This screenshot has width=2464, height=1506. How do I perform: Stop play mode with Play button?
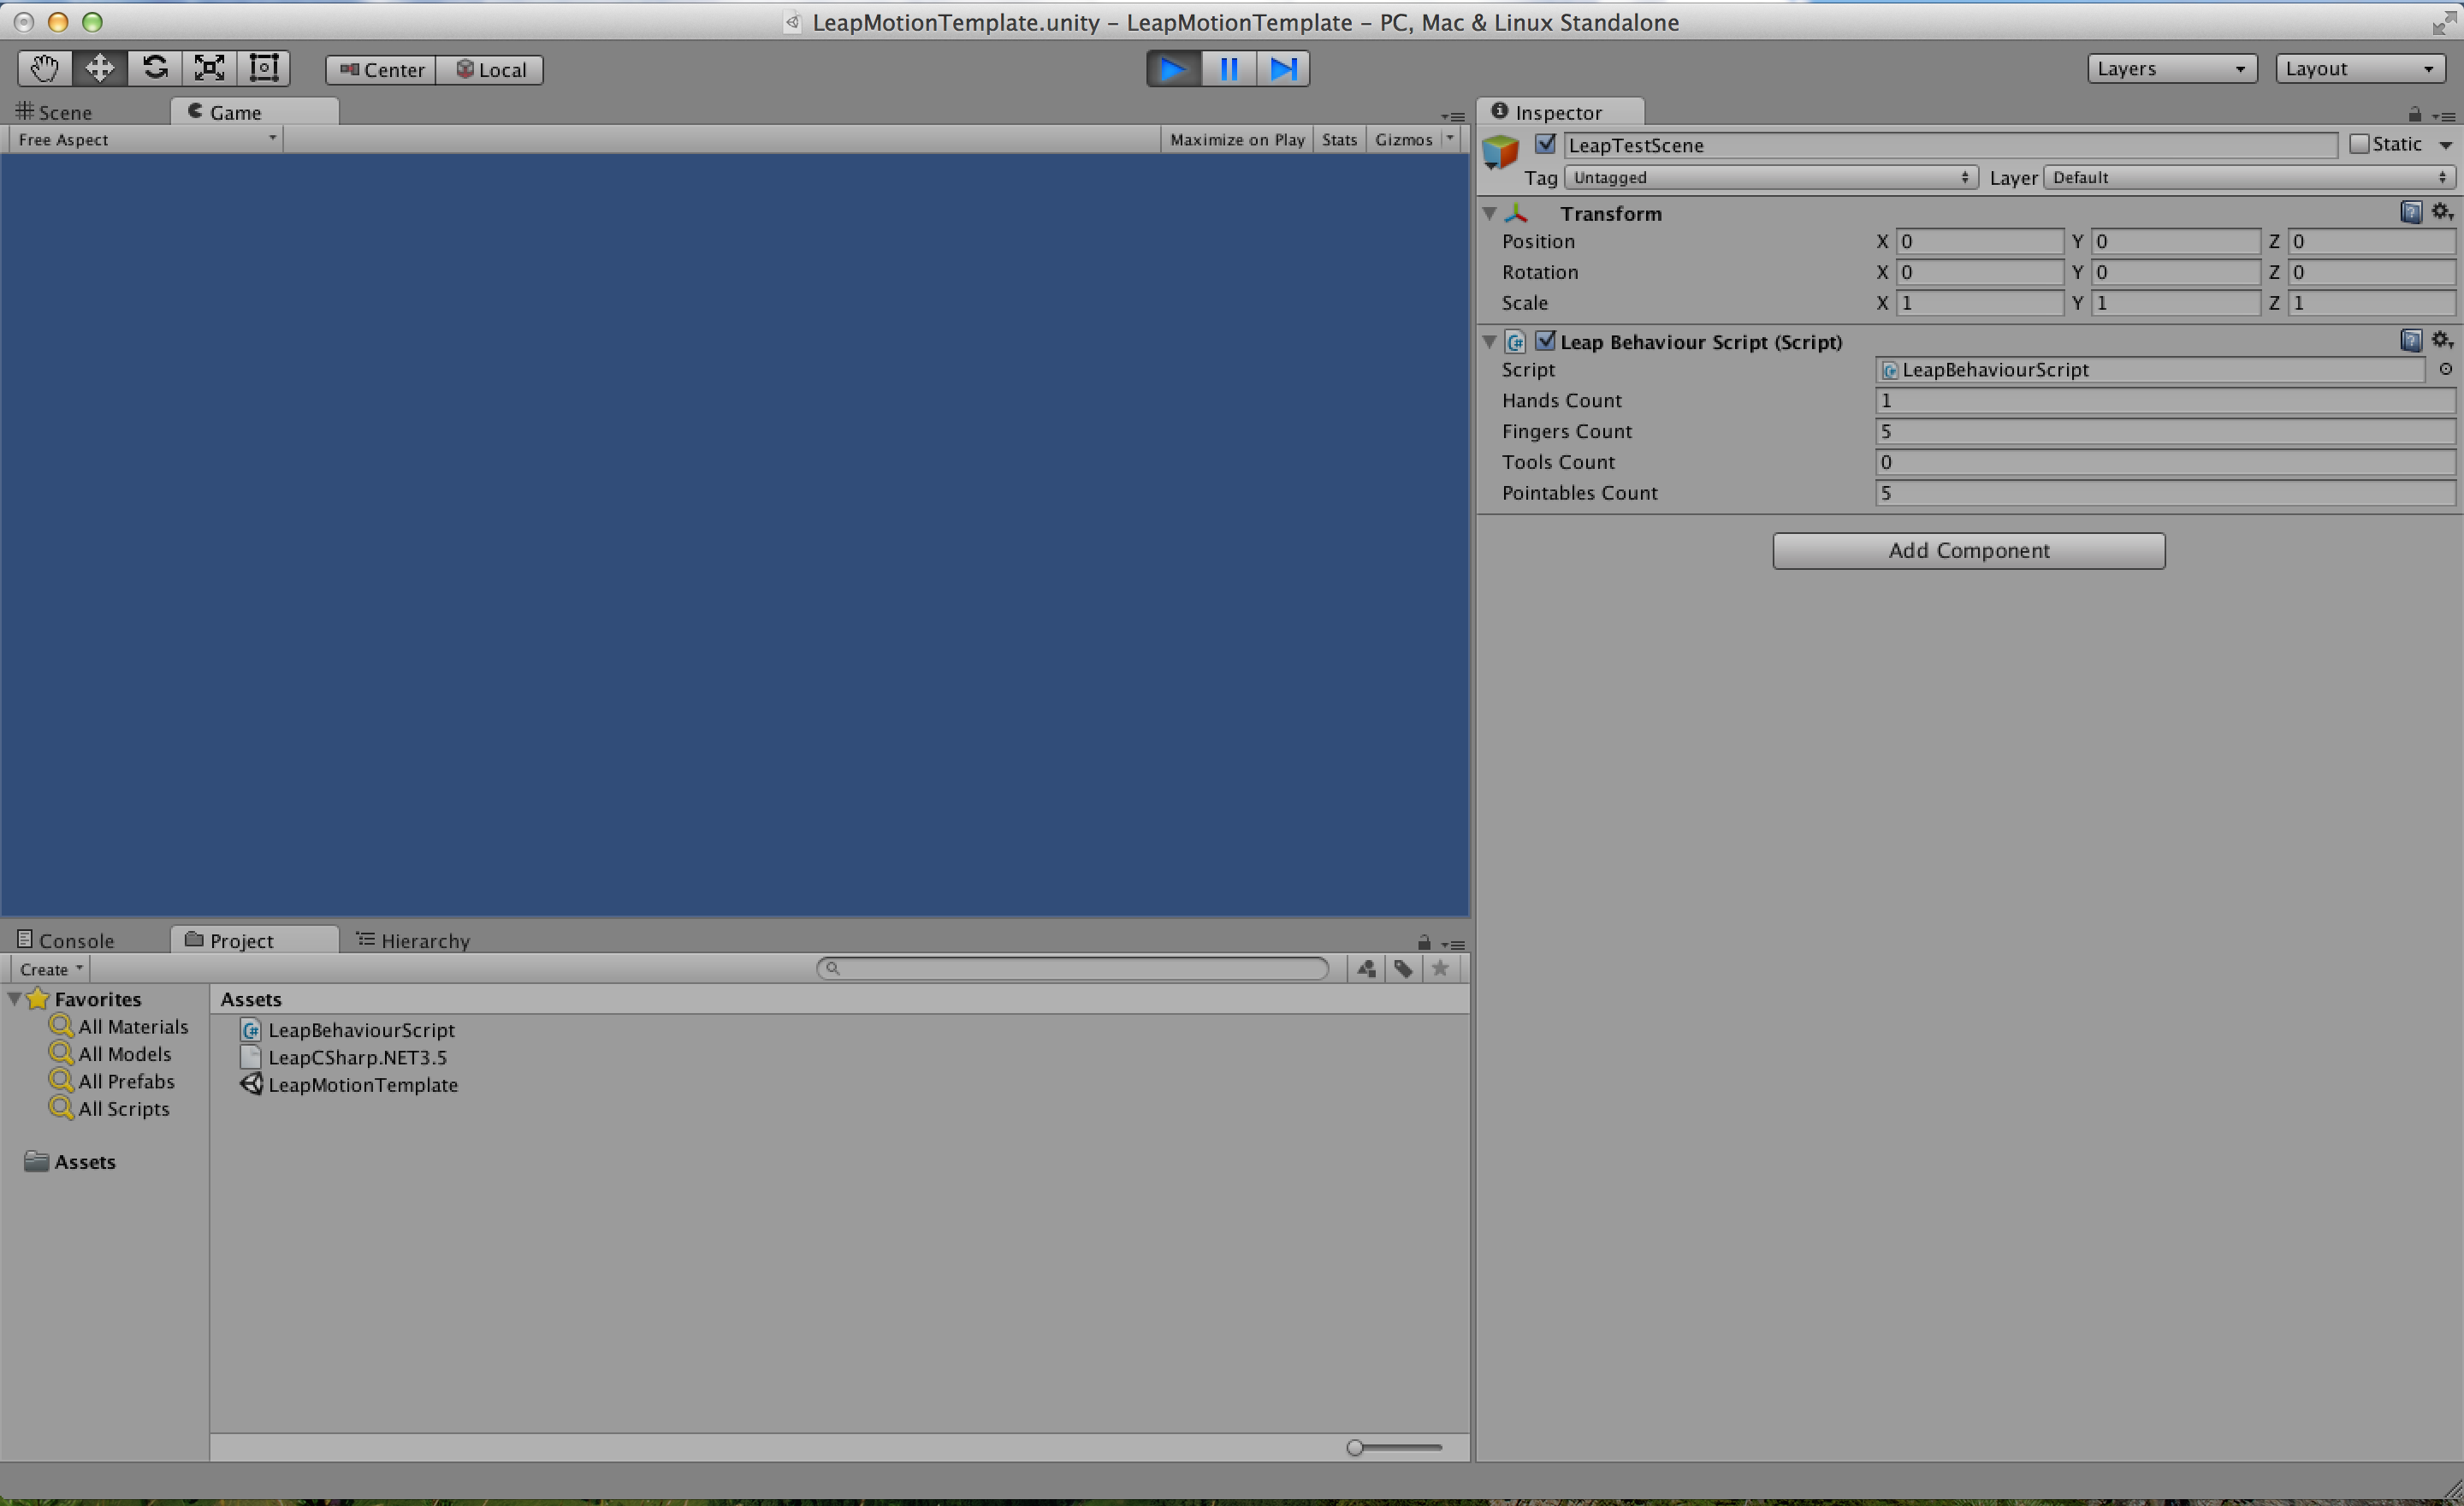coord(1174,69)
